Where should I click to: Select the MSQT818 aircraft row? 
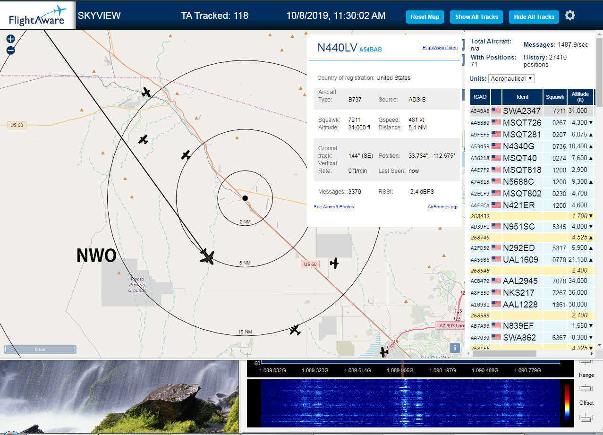(x=532, y=170)
